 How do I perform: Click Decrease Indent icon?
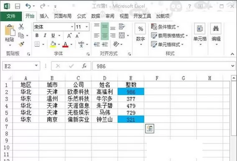(x=97, y=44)
